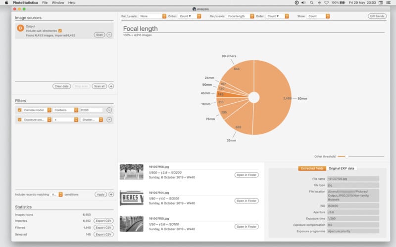Open 191007144.jpg in Finder
The height and width of the screenshot is (247, 396).
pyautogui.click(x=247, y=201)
